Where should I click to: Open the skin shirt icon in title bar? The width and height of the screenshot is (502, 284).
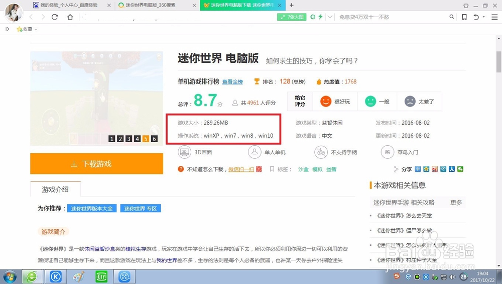click(466, 6)
